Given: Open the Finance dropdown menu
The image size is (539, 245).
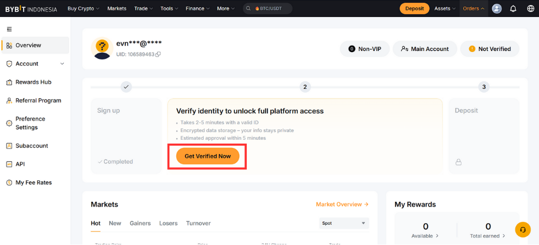Looking at the screenshot, I should [x=197, y=9].
